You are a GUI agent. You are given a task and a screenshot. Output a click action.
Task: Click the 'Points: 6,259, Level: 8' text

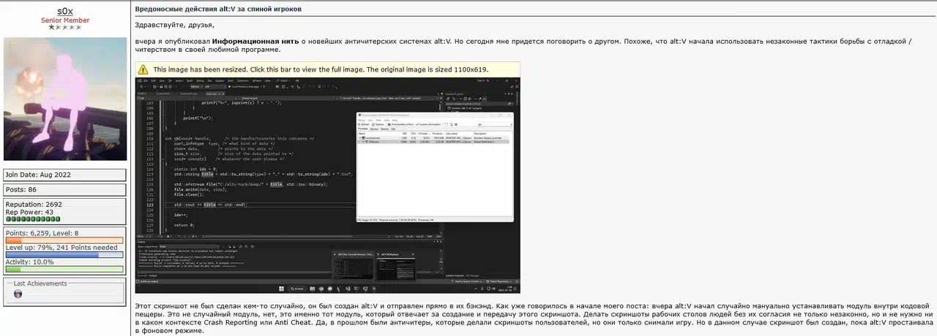[42, 233]
